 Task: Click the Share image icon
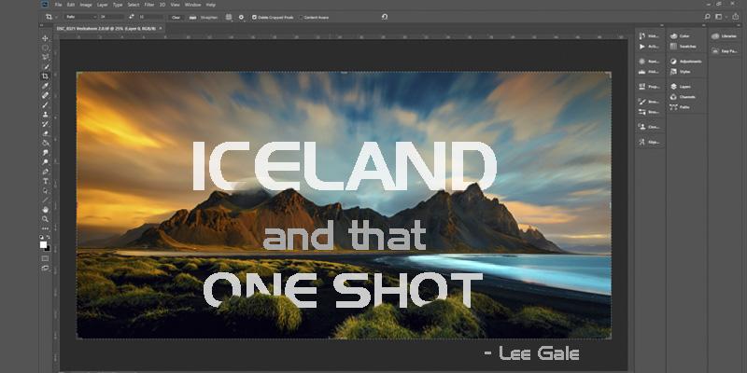point(737,17)
